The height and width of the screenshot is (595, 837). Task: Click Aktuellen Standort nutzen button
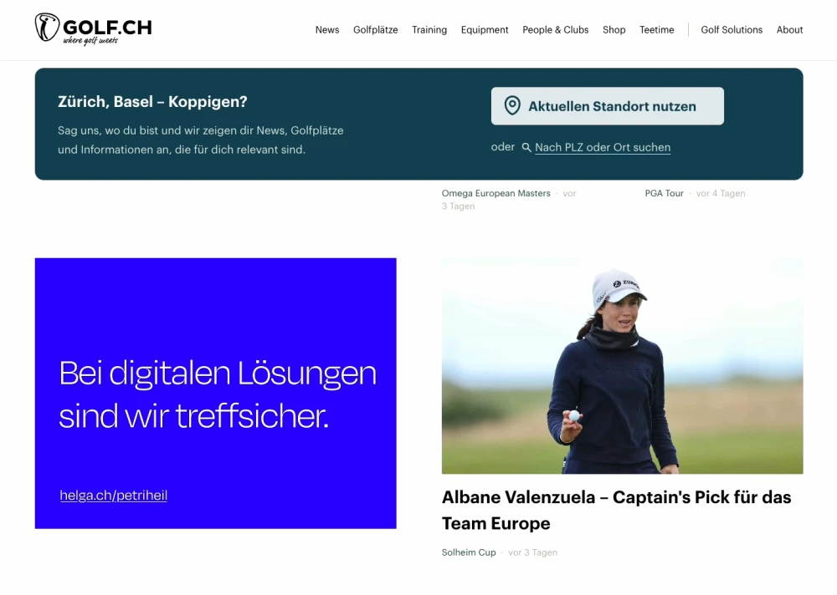pyautogui.click(x=608, y=106)
